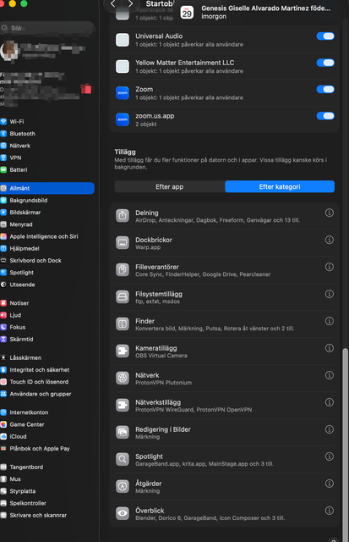Open info for Nätverk ProtonVPN Plutonium
Screen dimensions: 349x542
[330, 375]
